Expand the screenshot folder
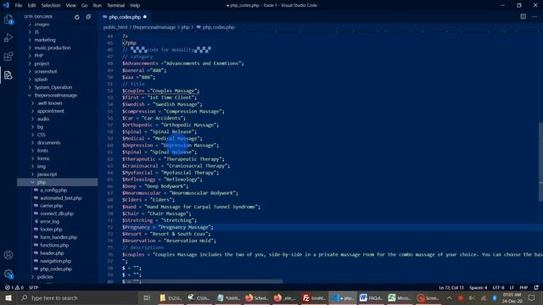The width and height of the screenshot is (543, 305). click(x=45, y=71)
